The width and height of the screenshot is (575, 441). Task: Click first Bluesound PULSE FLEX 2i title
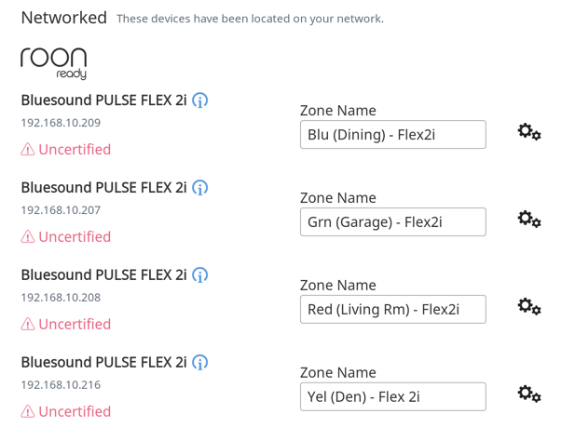(x=104, y=100)
